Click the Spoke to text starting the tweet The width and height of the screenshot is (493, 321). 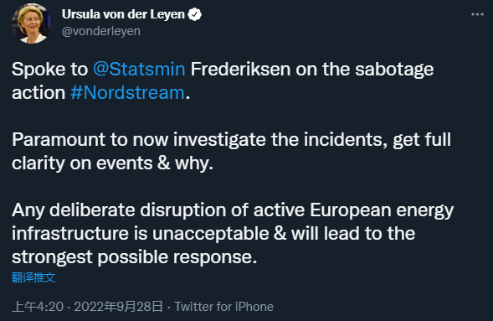coord(49,70)
